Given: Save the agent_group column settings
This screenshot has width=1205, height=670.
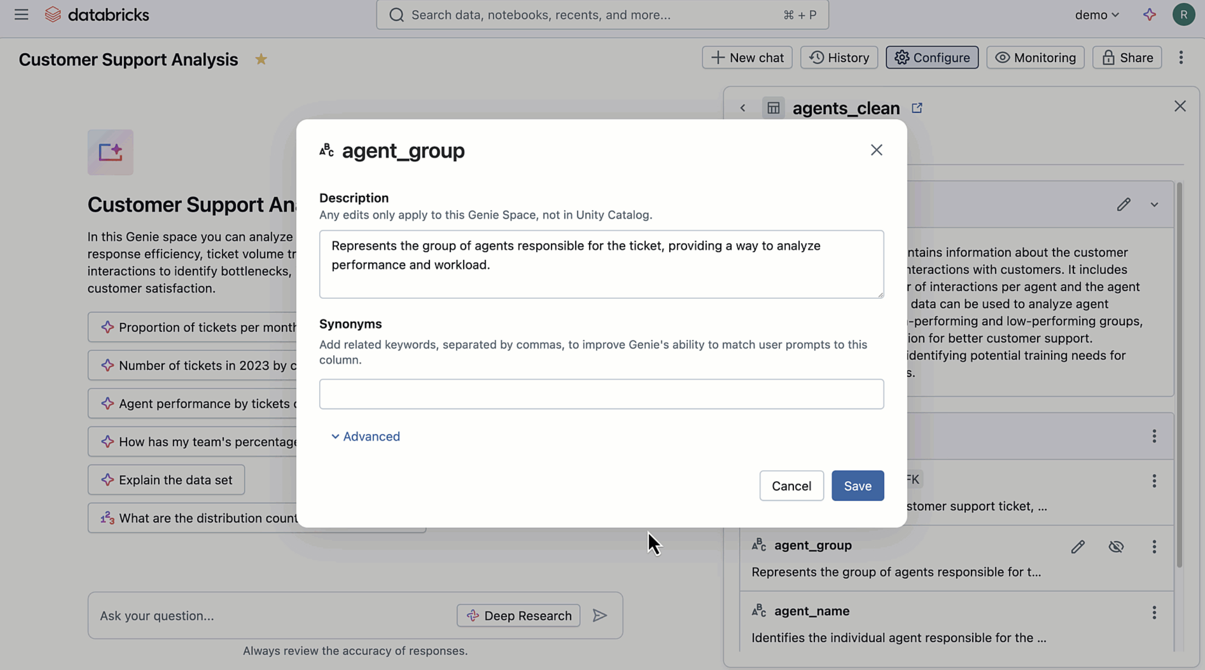Looking at the screenshot, I should [x=858, y=485].
